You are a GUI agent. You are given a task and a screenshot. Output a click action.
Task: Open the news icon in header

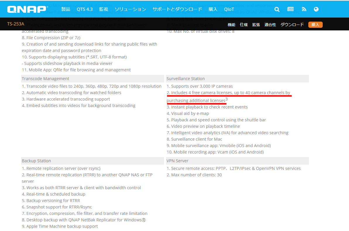(290, 9)
